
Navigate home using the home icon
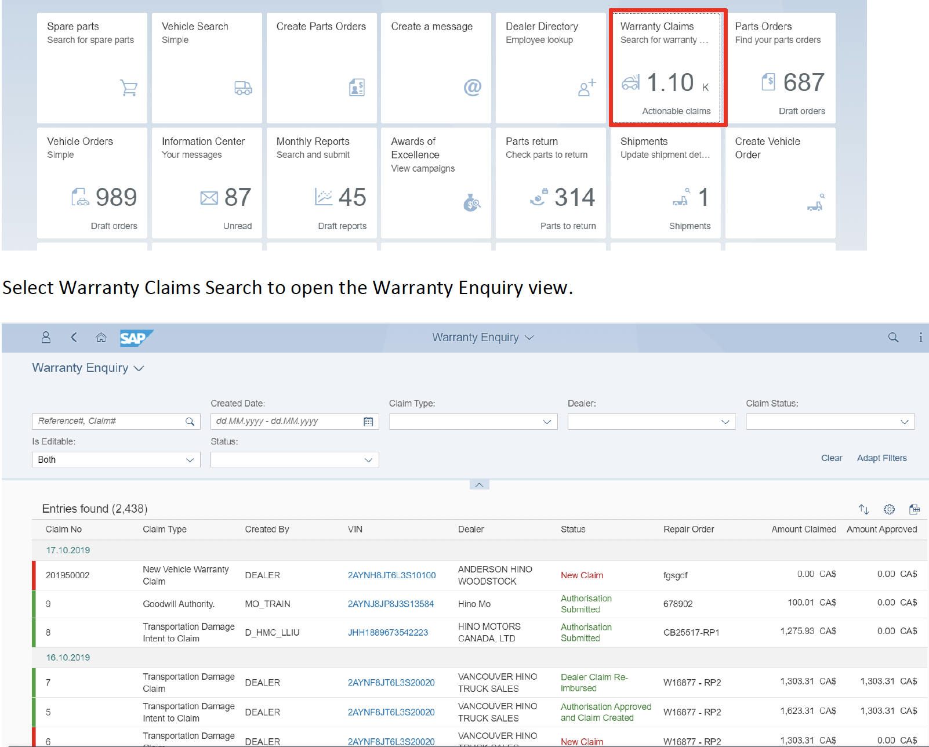[x=101, y=338]
